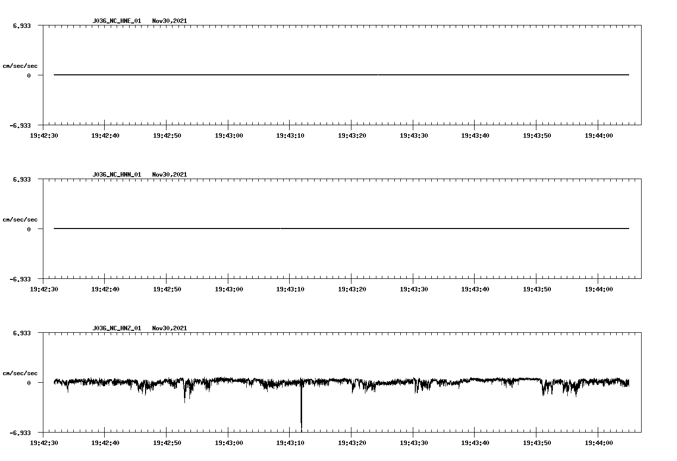Click the 6.933 upper limit on HNZ axis
Viewport: 677px width, 461px height.
(x=22, y=333)
